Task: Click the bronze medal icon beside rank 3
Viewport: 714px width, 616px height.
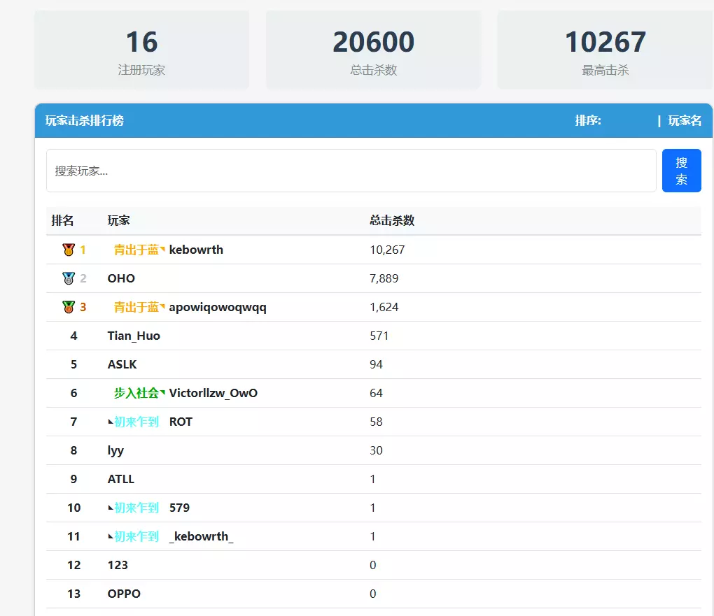Action: click(69, 307)
